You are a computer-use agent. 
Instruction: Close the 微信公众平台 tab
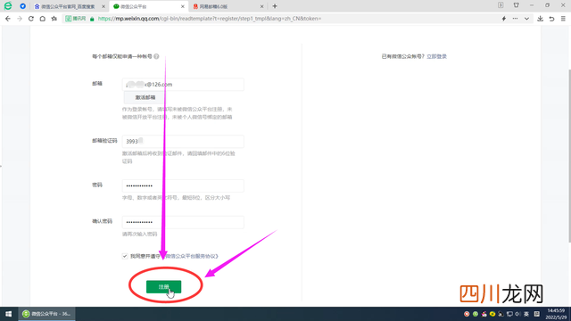pos(182,6)
